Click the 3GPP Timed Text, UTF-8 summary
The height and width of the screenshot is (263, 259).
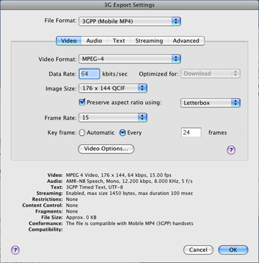pos(95,187)
